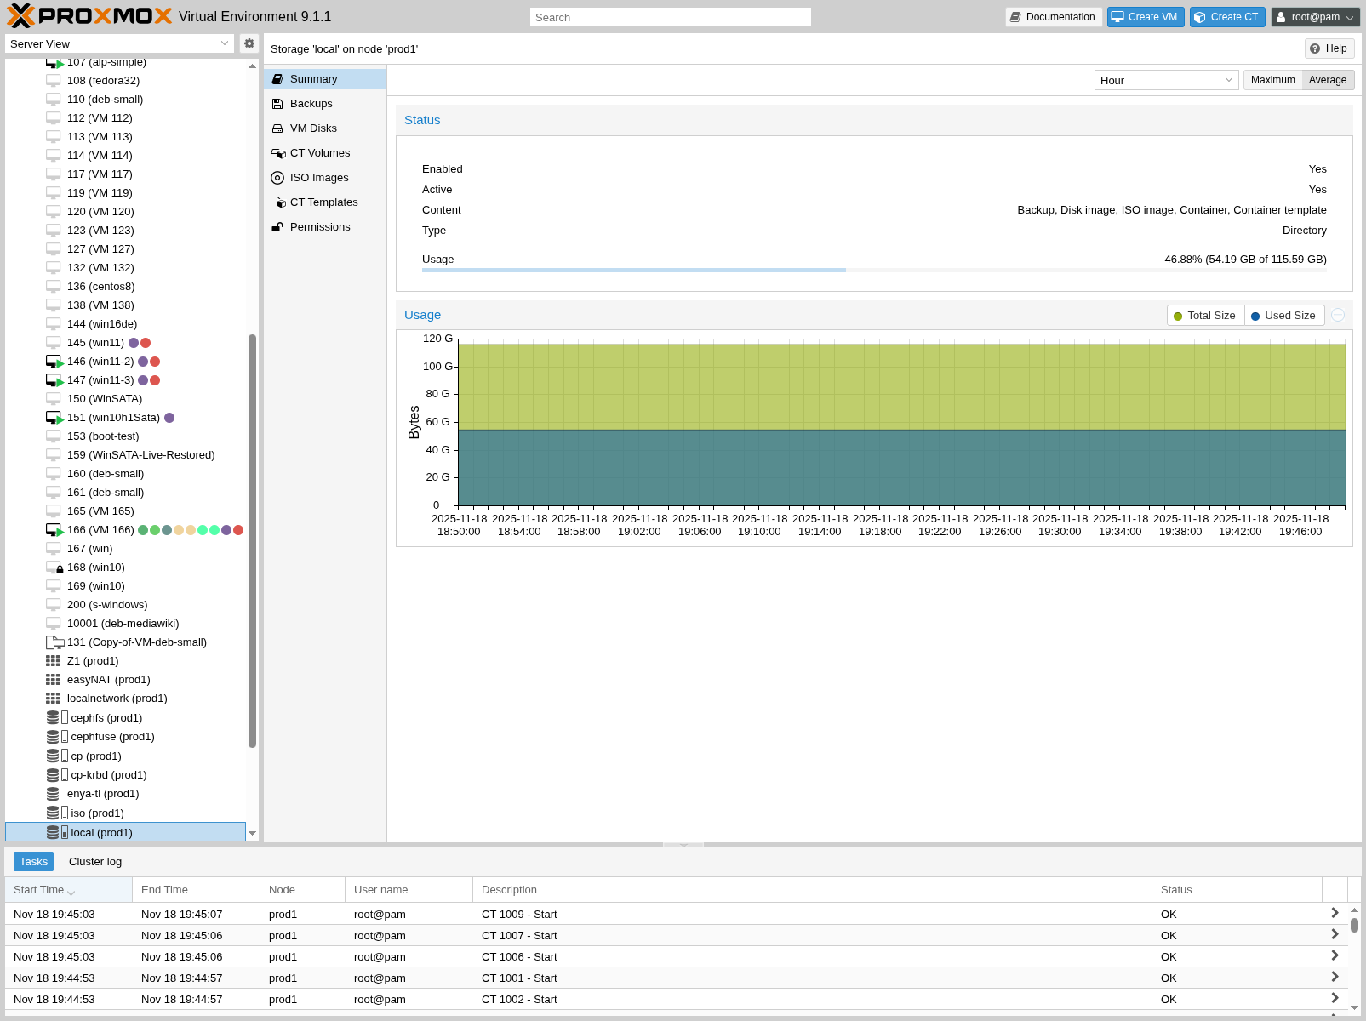The image size is (1366, 1021).
Task: Click VM 166 running monitor icon
Action: [54, 530]
